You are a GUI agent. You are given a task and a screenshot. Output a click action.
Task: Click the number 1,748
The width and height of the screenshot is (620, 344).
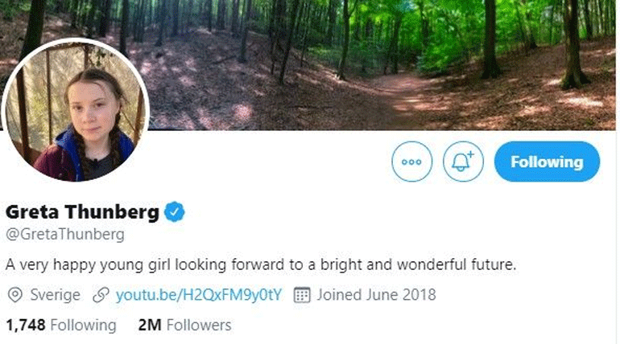coord(25,325)
